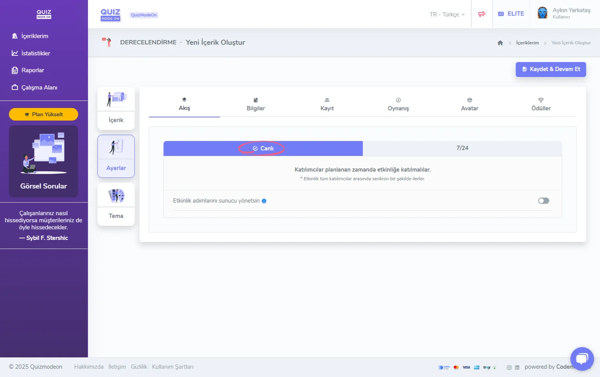The width and height of the screenshot is (600, 377).
Task: Switch to the Ödüller tab
Action: pos(541,104)
